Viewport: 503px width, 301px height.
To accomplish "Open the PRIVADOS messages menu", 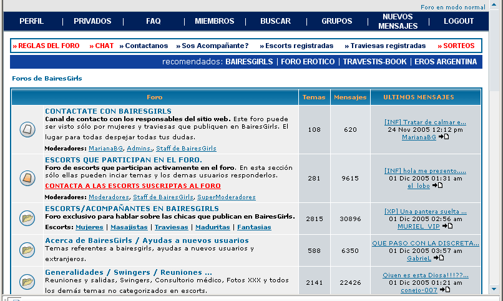I will pyautogui.click(x=92, y=21).
